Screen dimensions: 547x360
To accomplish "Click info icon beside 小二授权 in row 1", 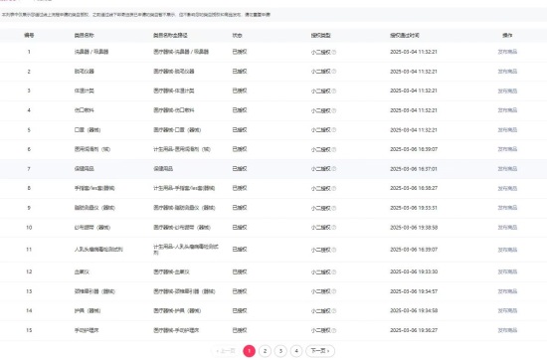I will pyautogui.click(x=334, y=52).
